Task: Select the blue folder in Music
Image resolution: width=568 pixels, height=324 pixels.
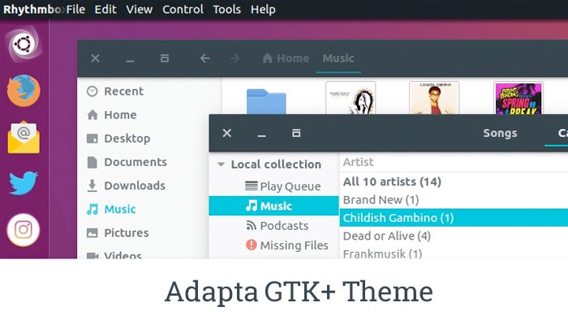Action: coord(266,101)
